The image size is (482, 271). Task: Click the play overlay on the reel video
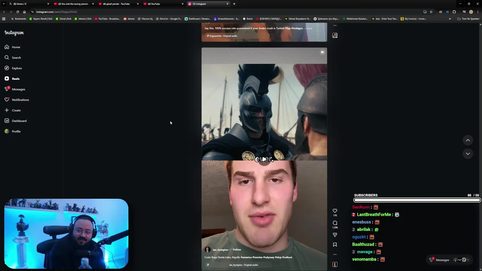(264, 159)
